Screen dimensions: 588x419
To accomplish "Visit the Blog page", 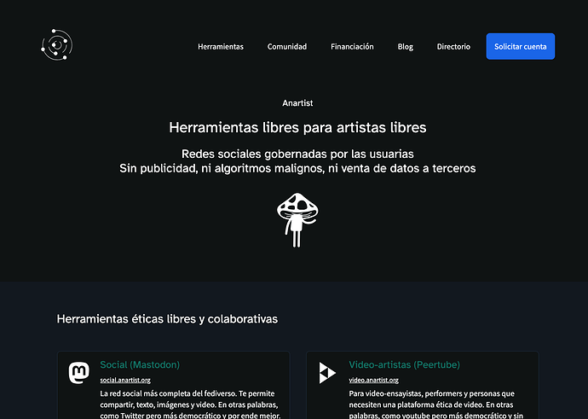I will [405, 47].
